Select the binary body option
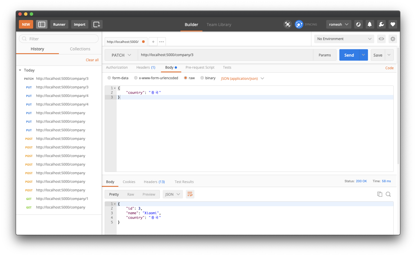The width and height of the screenshot is (416, 256). (202, 78)
